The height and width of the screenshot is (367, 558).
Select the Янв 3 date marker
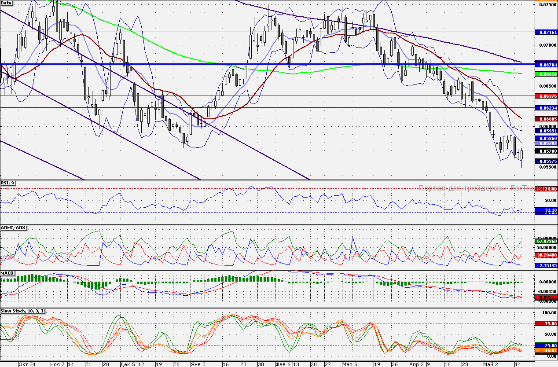point(198,364)
